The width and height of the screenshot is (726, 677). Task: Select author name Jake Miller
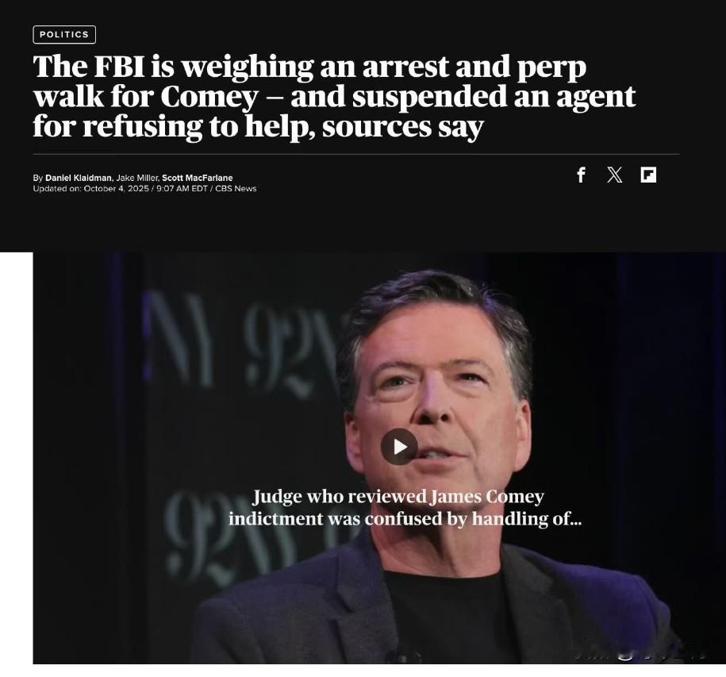tap(137, 178)
